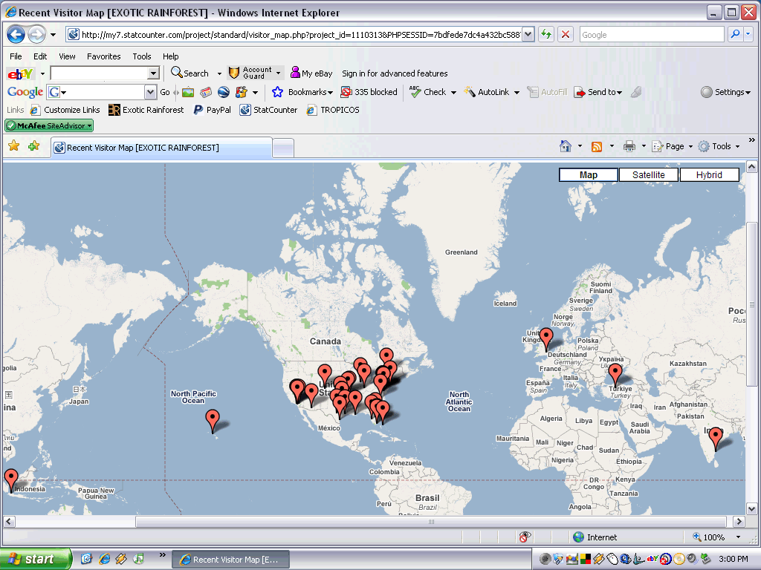Click the RSS feeds icon
Screen dimensions: 761x570
pos(596,146)
